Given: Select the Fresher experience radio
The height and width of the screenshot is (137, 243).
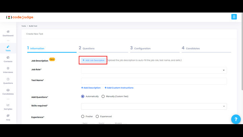Looking at the screenshot, I should point(83,116).
